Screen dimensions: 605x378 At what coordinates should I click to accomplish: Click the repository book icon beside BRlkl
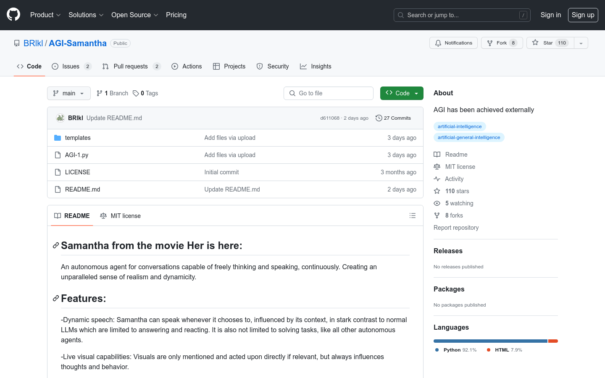pos(17,43)
